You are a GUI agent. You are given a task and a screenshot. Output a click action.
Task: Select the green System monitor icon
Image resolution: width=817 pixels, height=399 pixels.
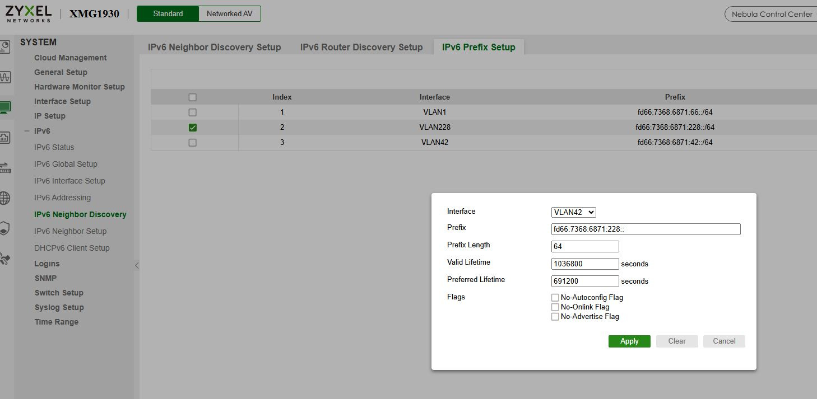[x=4, y=107]
